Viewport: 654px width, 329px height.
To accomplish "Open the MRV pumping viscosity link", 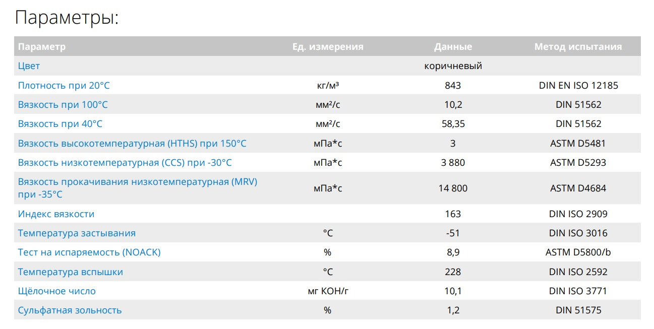I will (137, 182).
